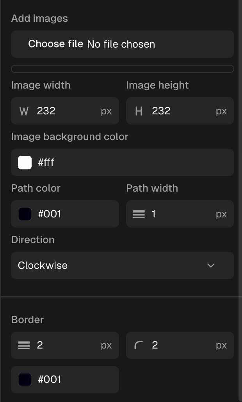Viewport: 242px width, 402px height.
Task: Click the Border thickness lines icon
Action: tap(24, 345)
